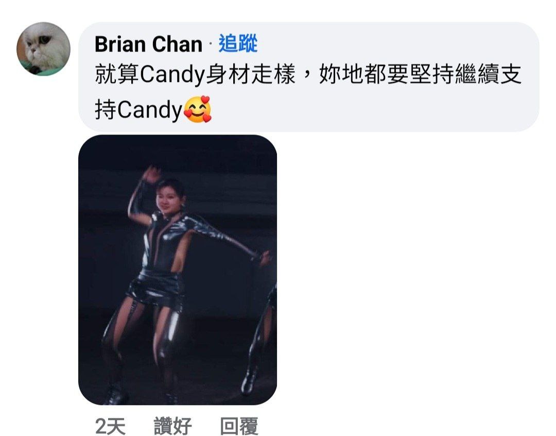This screenshot has height=436, width=556.
Task: Click the dot separator before 追蹤
Action: tap(210, 44)
